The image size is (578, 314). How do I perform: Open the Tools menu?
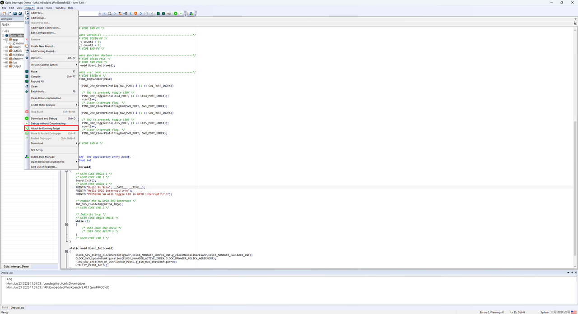click(49, 8)
